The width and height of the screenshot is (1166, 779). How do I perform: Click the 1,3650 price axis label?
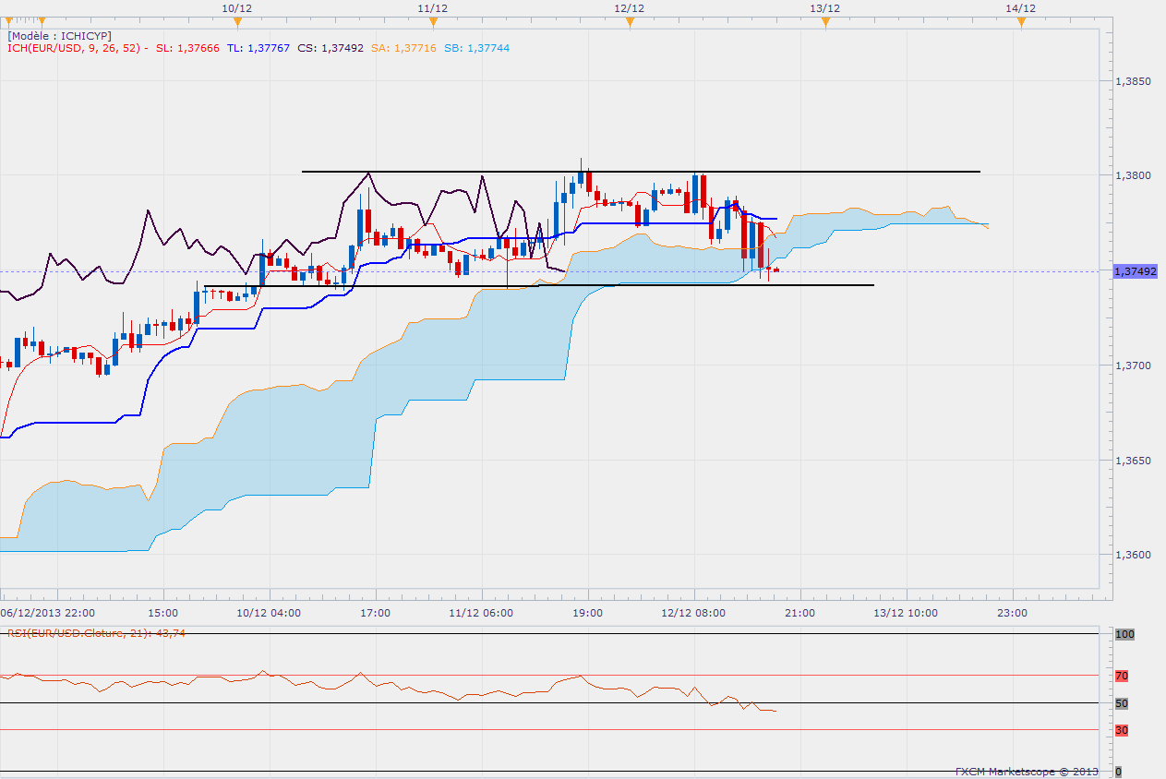coord(1134,460)
